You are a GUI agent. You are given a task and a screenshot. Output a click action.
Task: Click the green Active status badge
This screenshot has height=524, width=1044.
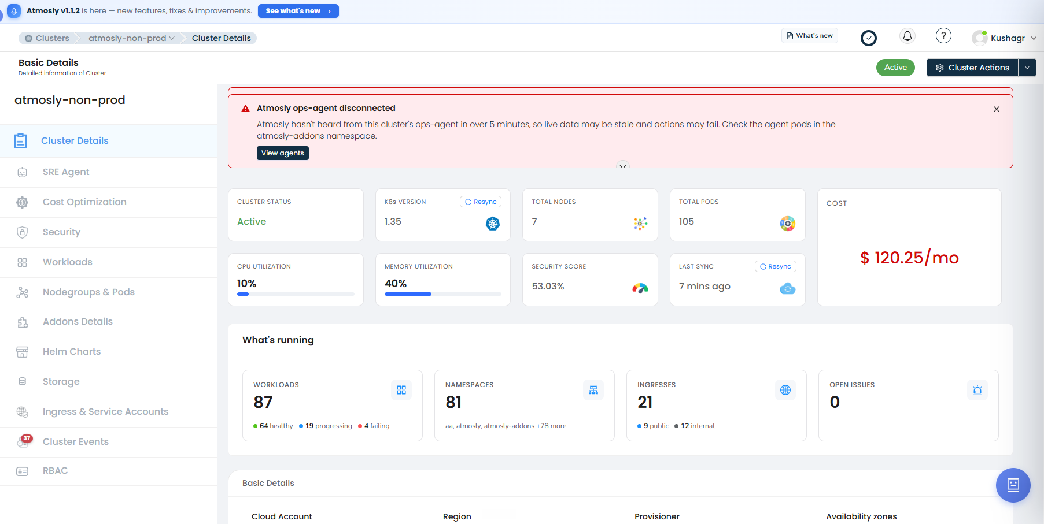pos(895,68)
